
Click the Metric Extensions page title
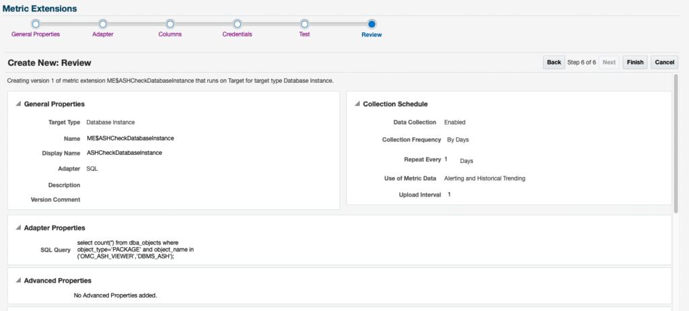click(40, 8)
